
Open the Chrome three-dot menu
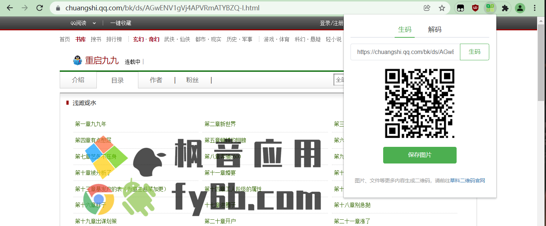(535, 8)
